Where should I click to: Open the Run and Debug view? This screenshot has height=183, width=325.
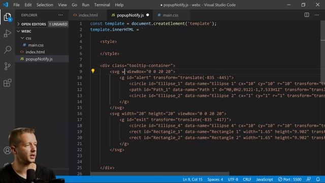tap(8, 34)
